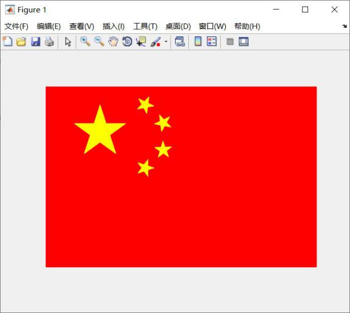Click the Link Plot icon
The height and width of the screenshot is (313, 350).
point(179,41)
